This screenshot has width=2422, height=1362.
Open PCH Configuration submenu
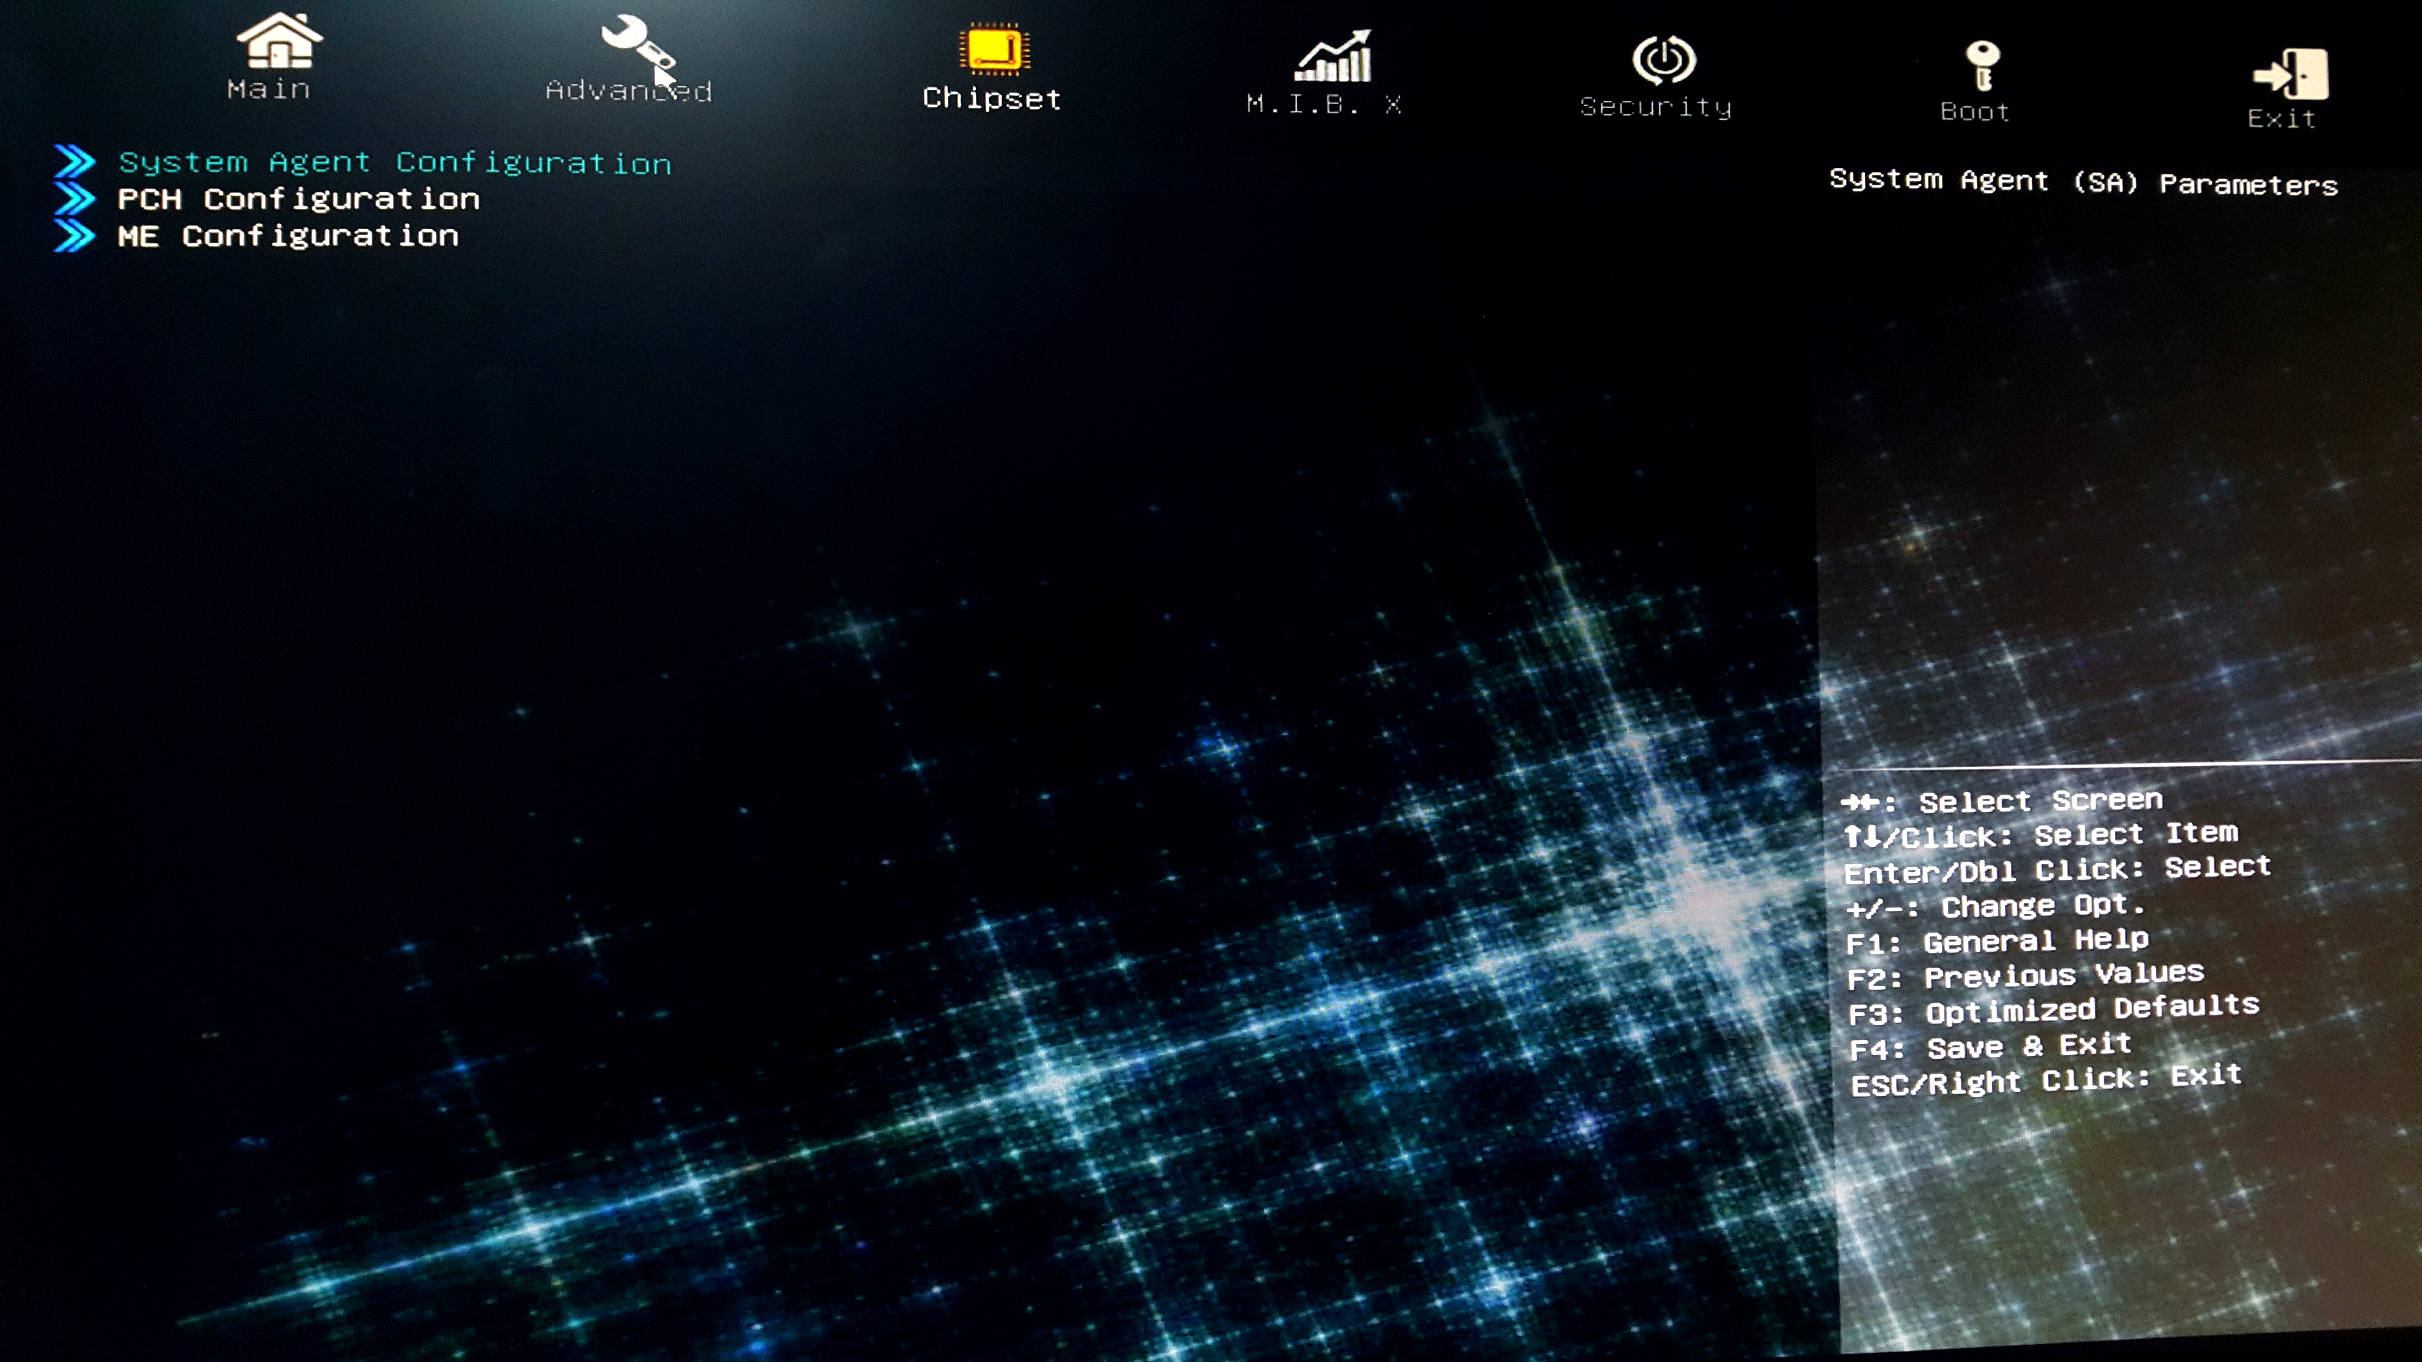pyautogui.click(x=299, y=199)
